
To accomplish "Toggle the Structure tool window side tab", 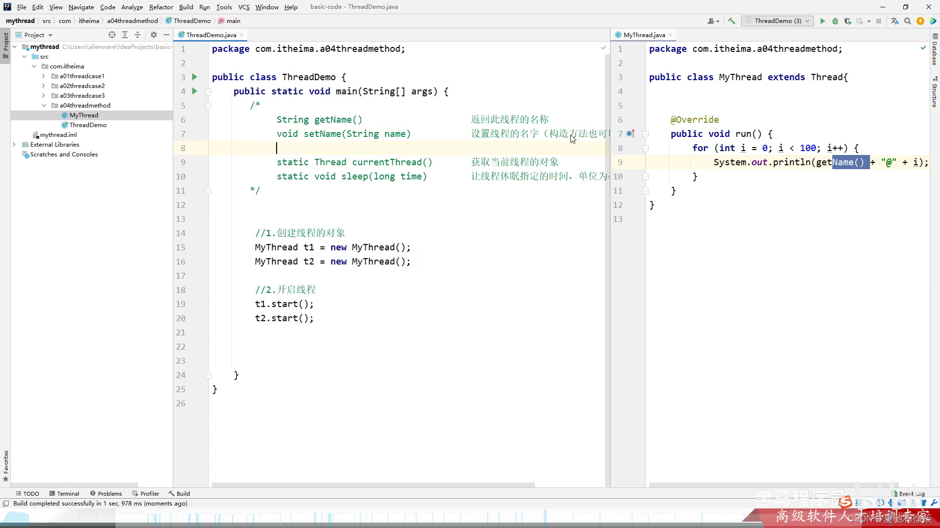I will pos(935,93).
